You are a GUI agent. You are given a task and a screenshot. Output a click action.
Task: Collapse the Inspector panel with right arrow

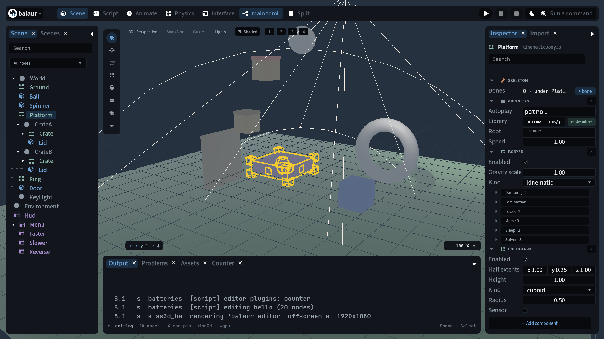pos(592,34)
